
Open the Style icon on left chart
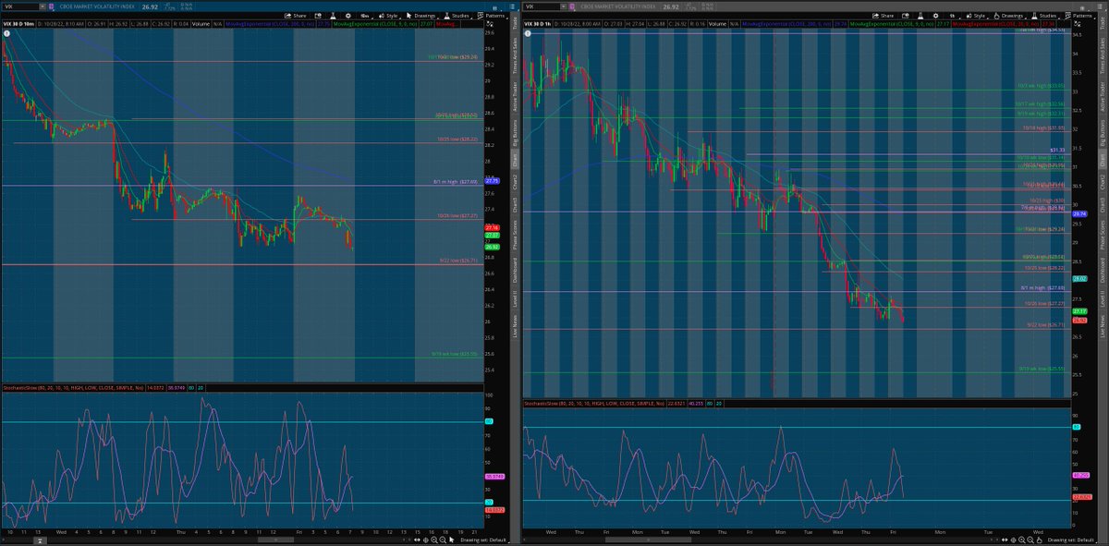pyautogui.click(x=382, y=15)
